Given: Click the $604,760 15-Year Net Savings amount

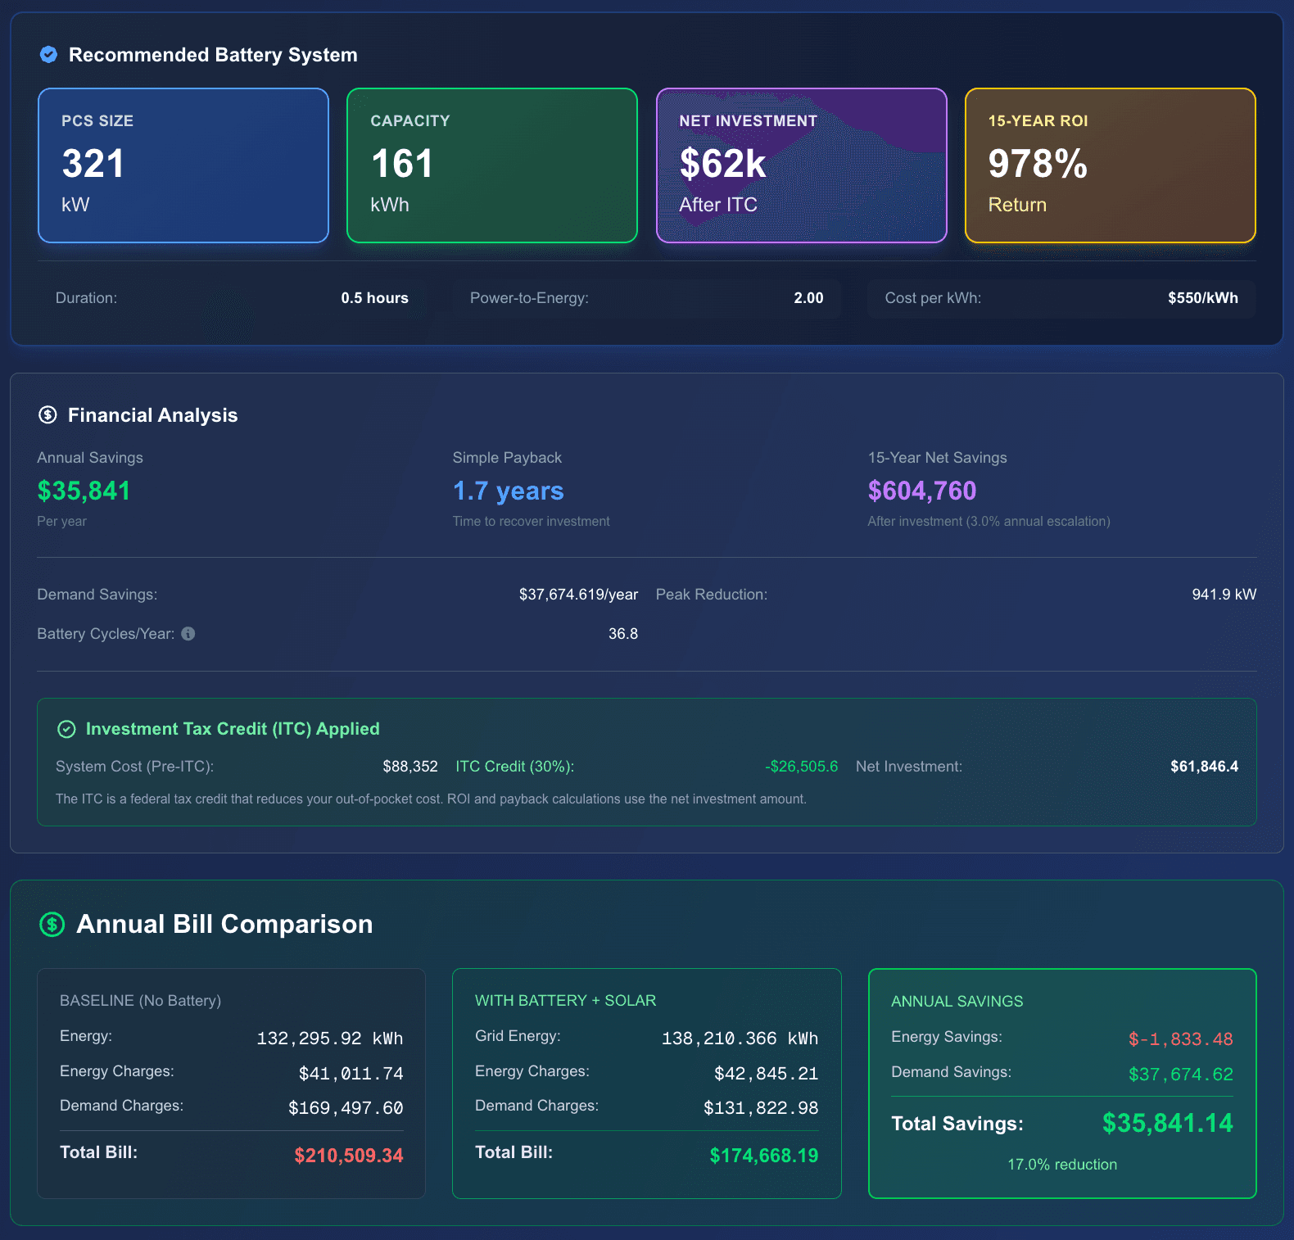Looking at the screenshot, I should tap(921, 491).
